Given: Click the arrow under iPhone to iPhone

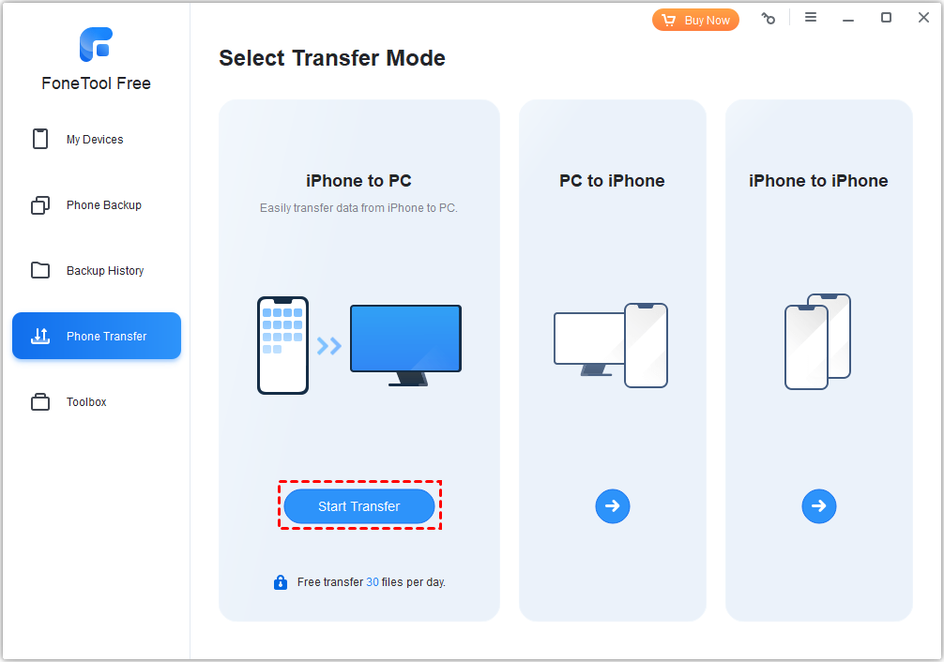Looking at the screenshot, I should (819, 506).
